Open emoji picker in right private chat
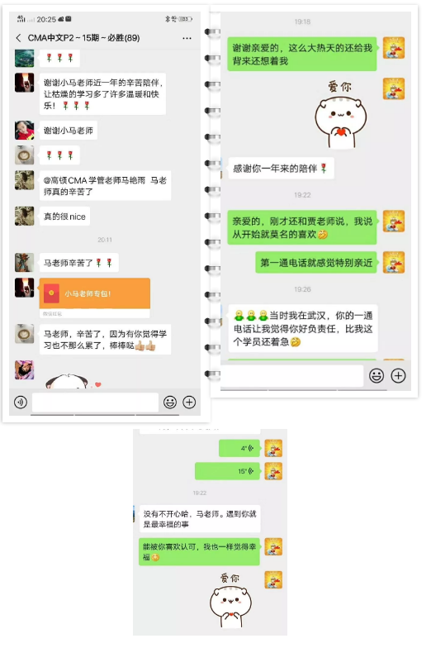431x648 pixels. (x=377, y=375)
